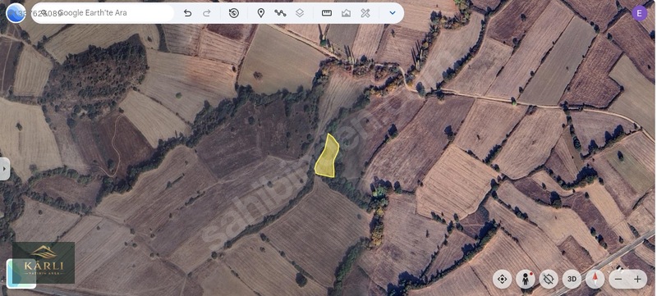Fly to my current location

502,279
